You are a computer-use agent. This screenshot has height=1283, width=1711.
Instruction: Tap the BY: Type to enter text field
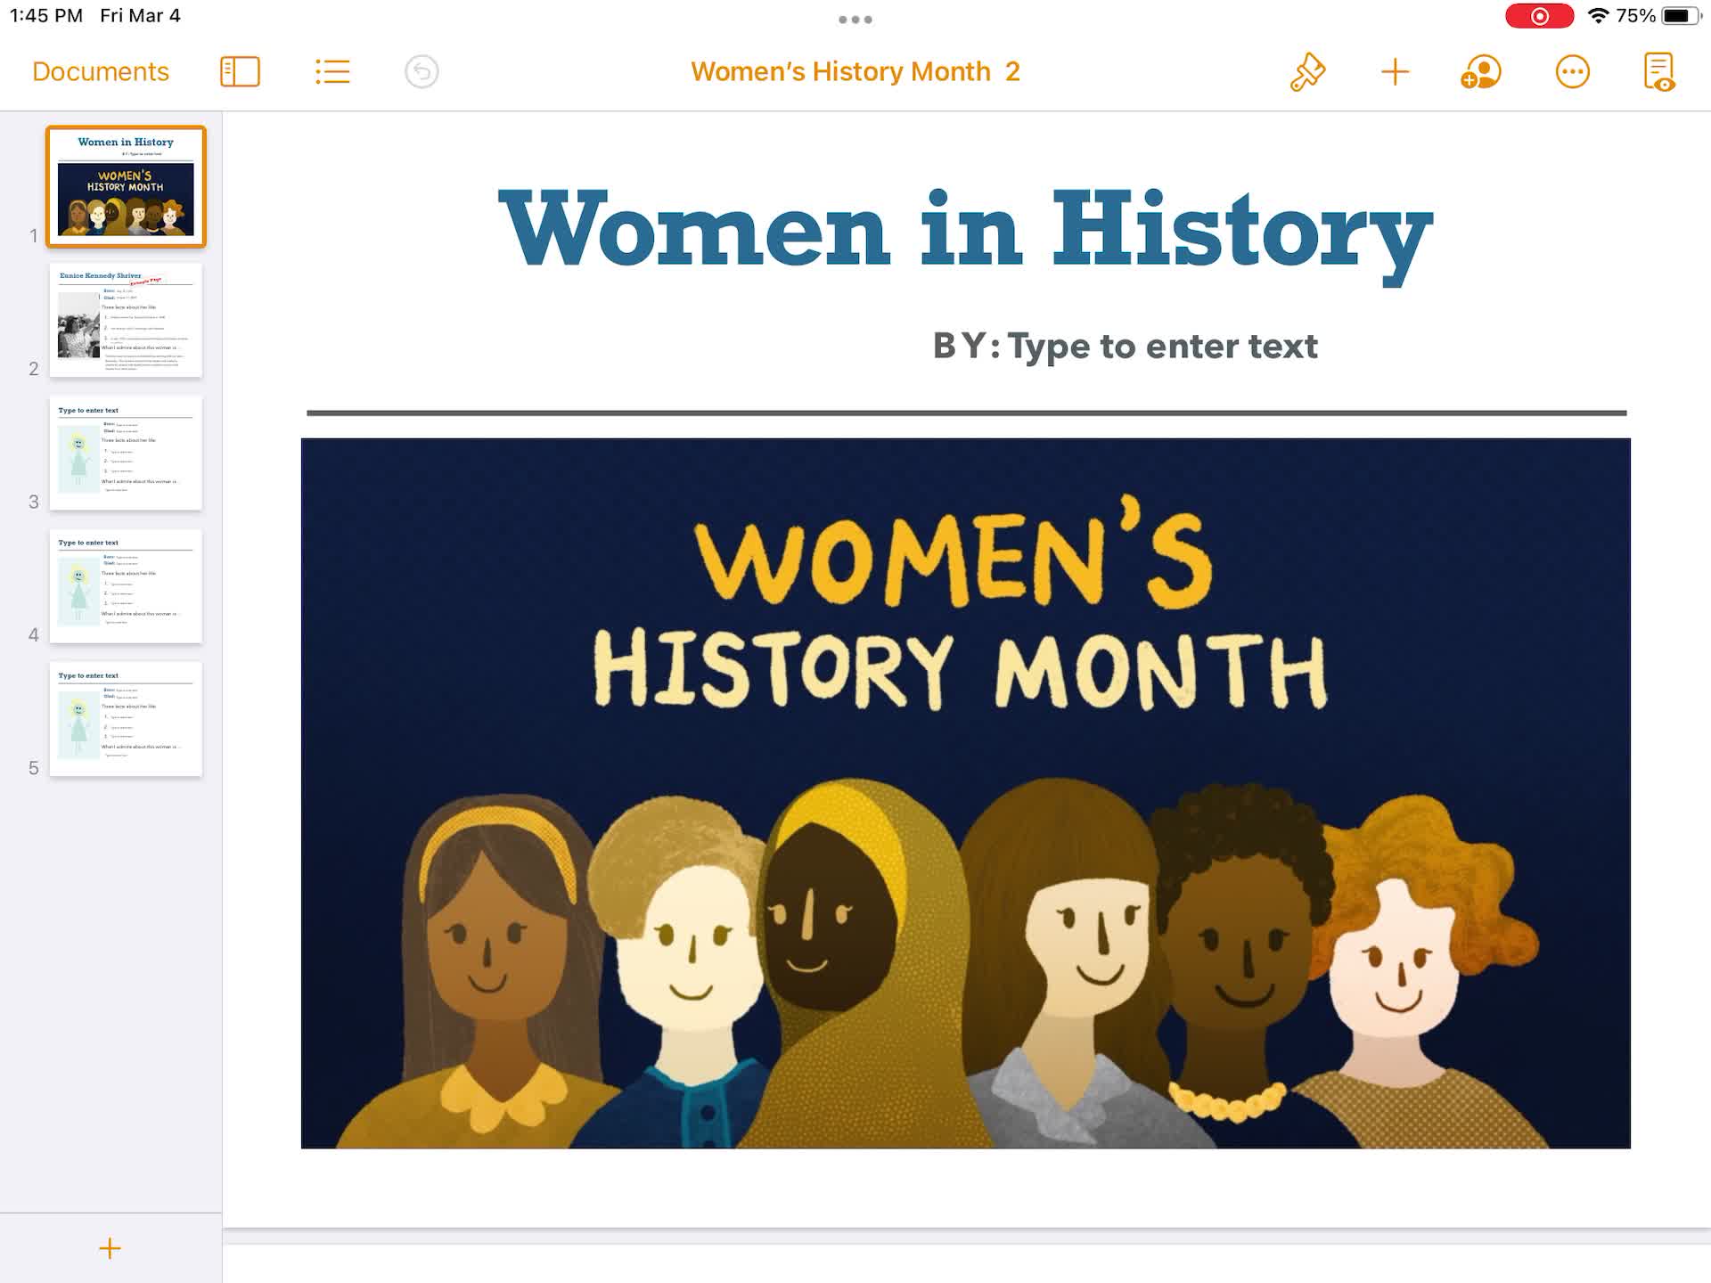point(1161,346)
